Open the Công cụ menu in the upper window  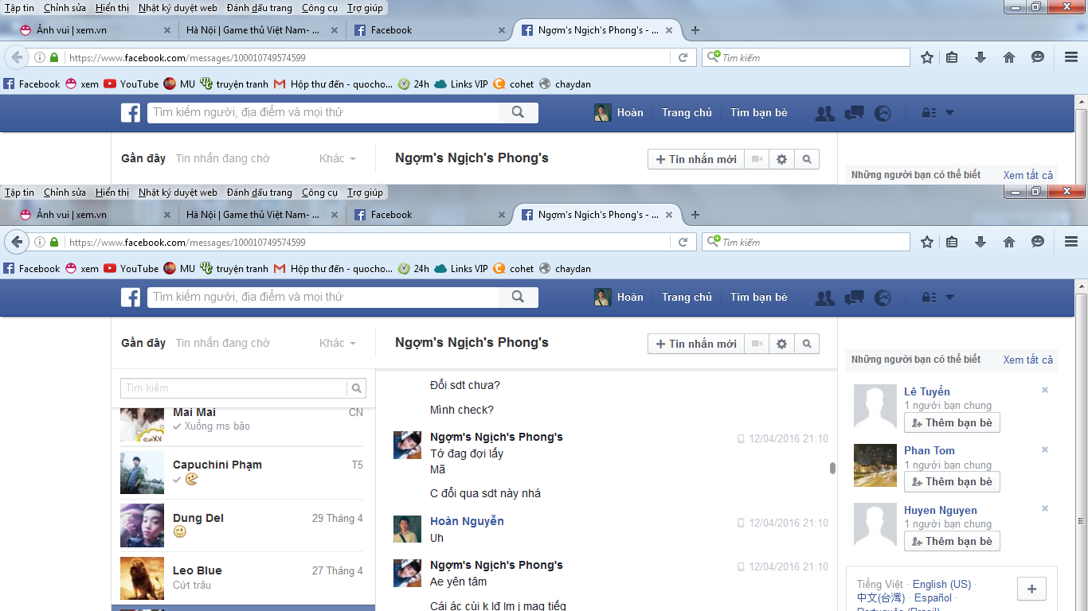(319, 8)
